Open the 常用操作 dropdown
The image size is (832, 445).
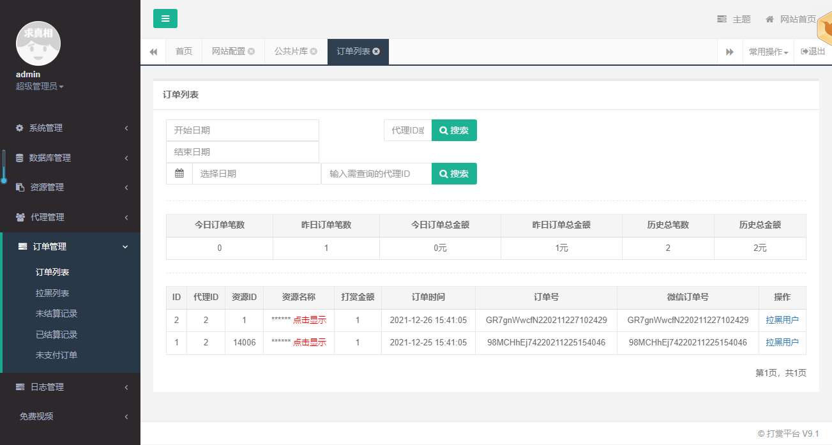[768, 52]
